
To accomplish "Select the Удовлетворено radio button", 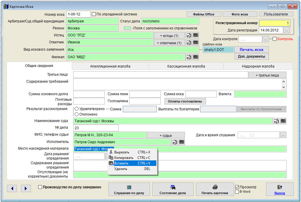I will tap(77, 109).
